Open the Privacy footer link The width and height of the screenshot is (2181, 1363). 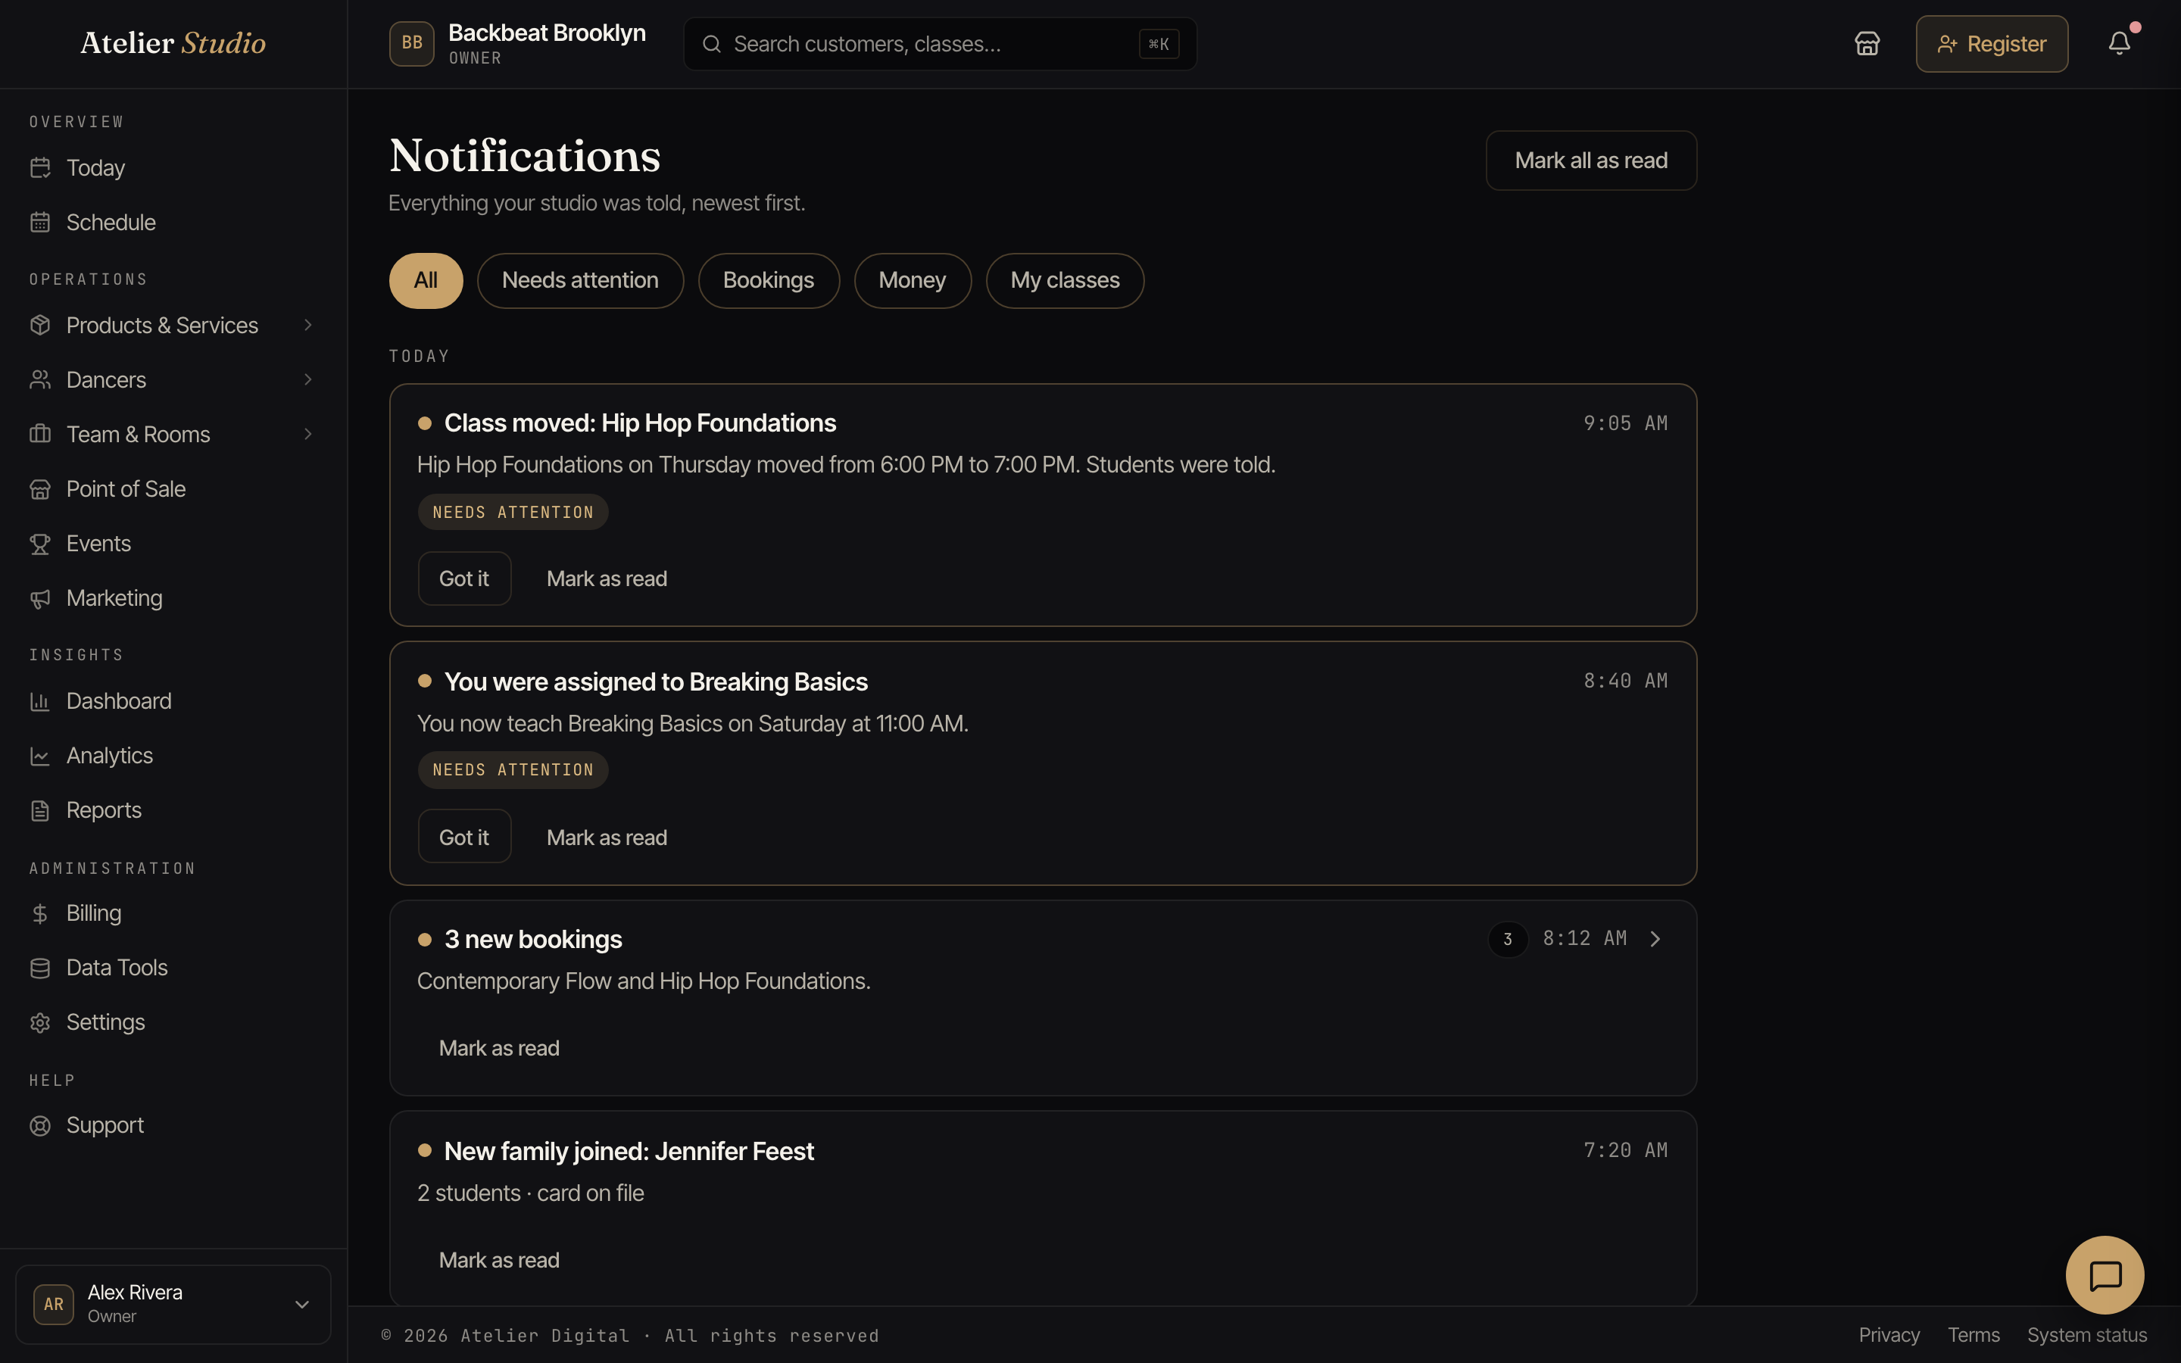[1889, 1335]
